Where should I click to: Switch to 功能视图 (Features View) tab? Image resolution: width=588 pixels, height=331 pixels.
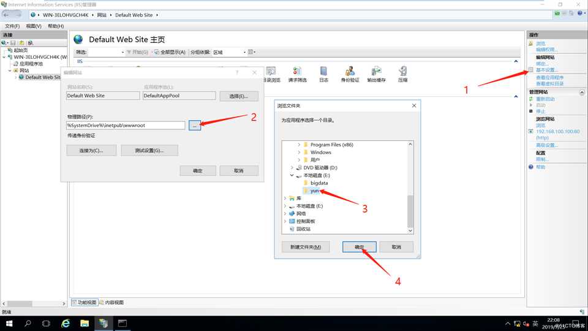(x=85, y=302)
